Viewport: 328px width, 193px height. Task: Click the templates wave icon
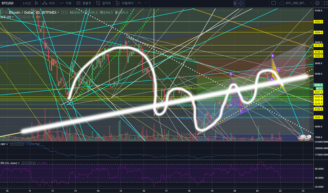tap(78, 3)
